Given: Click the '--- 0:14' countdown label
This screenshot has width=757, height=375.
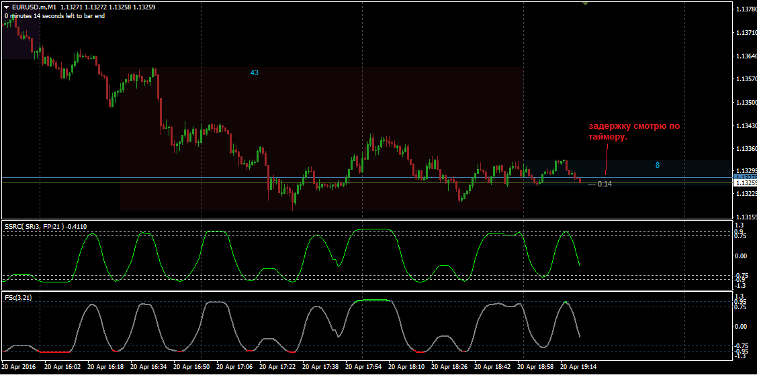Looking at the screenshot, I should point(600,184).
